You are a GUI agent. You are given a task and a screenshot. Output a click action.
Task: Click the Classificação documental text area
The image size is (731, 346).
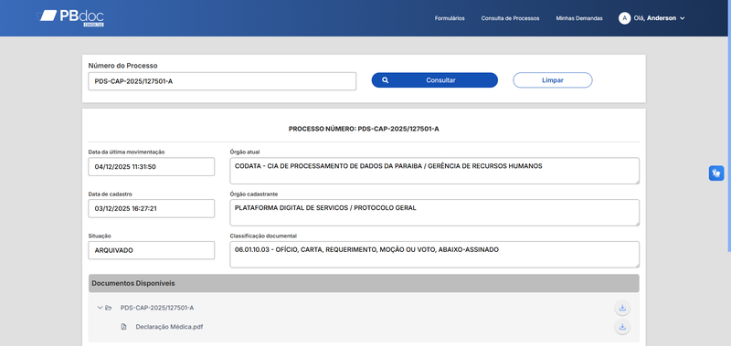435,255
